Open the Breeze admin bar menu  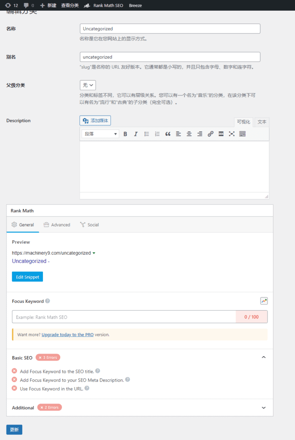(x=135, y=5)
